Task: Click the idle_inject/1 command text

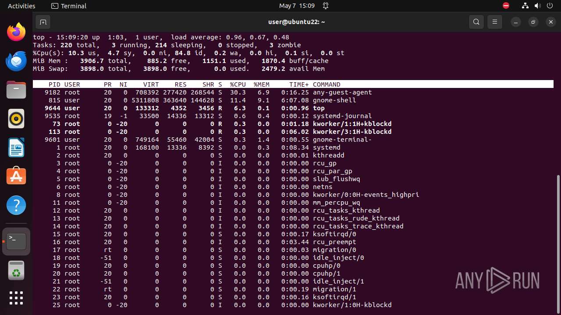Action: (338, 281)
